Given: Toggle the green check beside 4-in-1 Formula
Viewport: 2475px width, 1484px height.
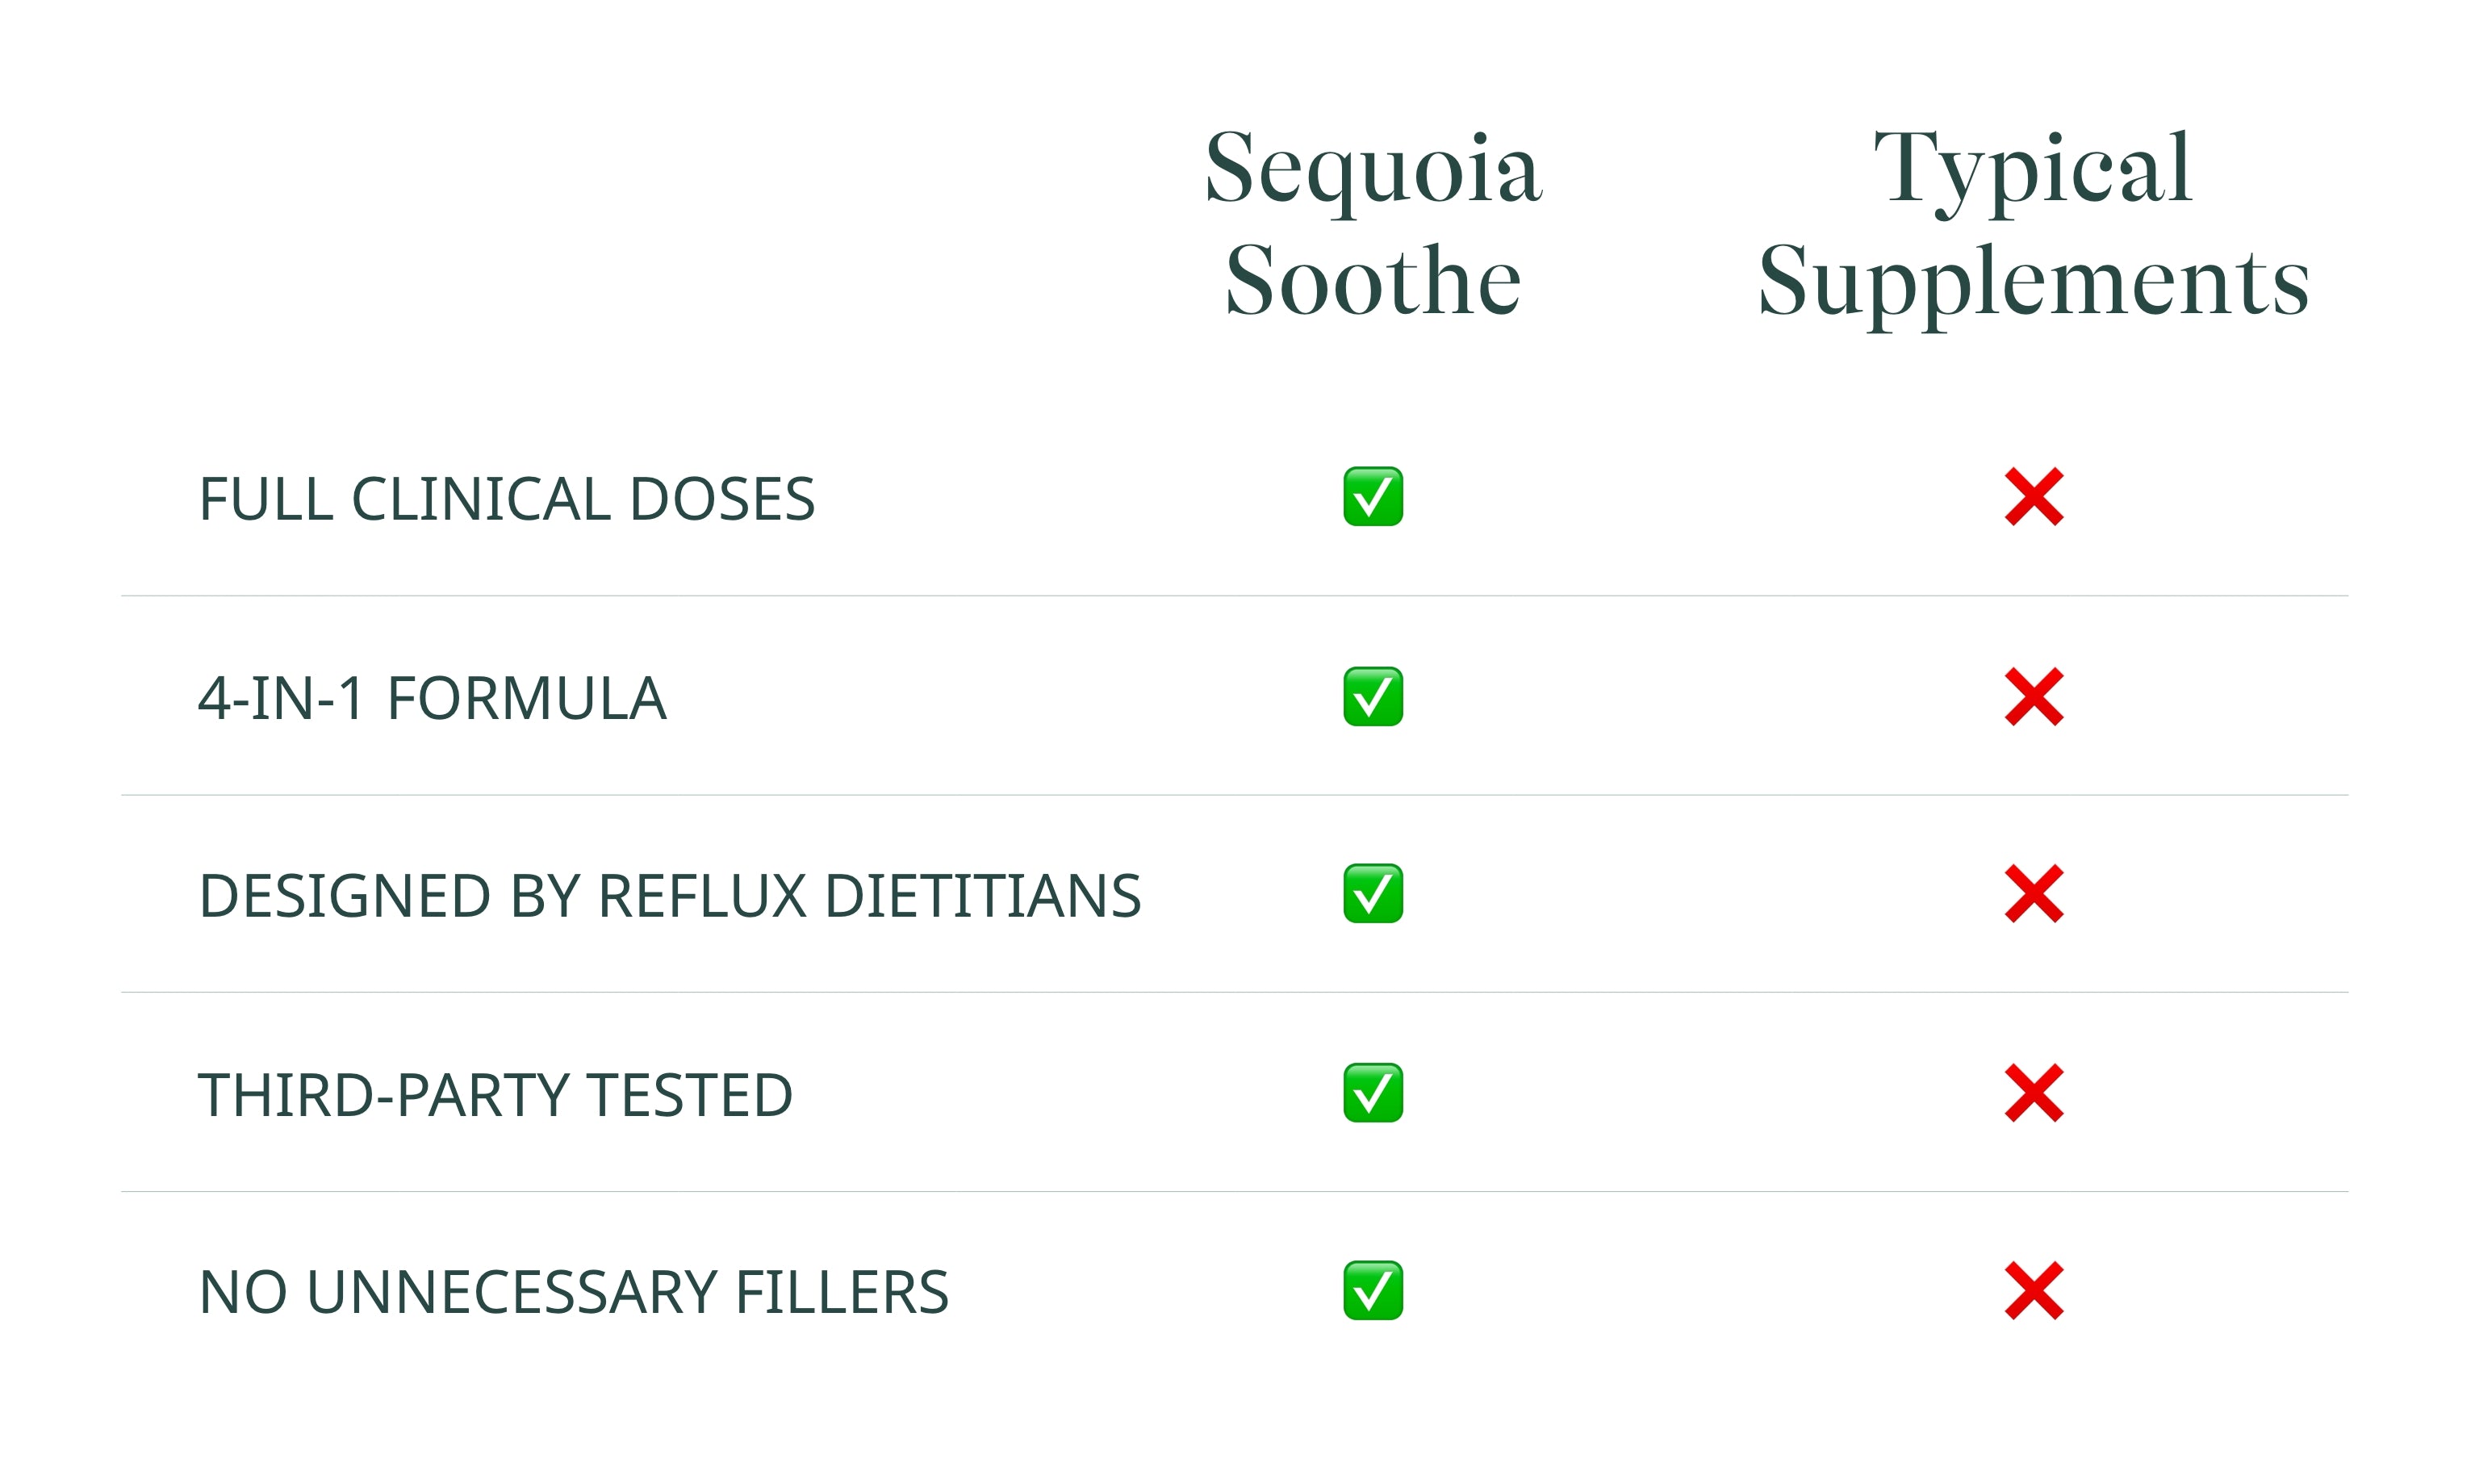Looking at the screenshot, I should click(x=1372, y=696).
